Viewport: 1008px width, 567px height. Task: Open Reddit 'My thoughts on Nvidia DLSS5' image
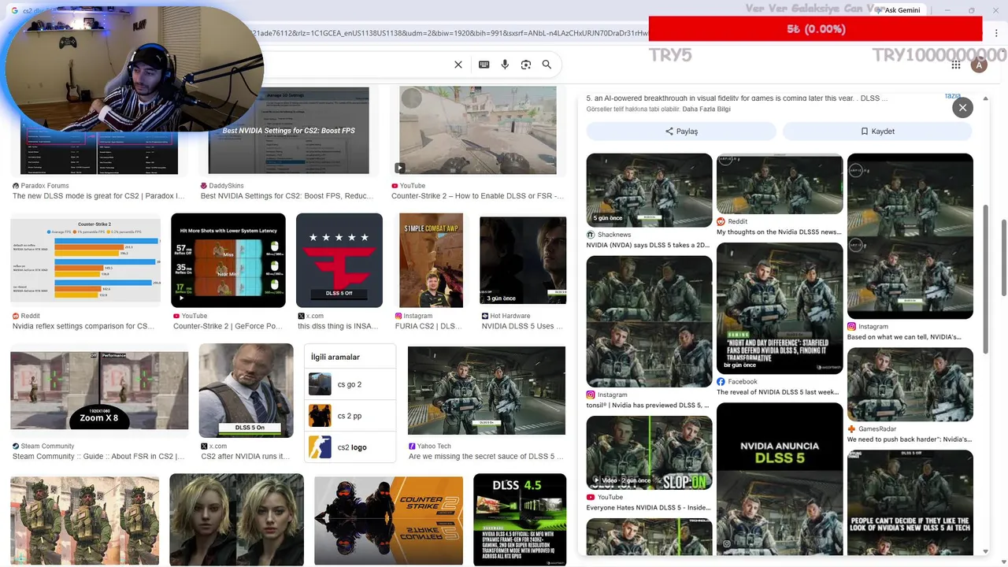click(780, 183)
